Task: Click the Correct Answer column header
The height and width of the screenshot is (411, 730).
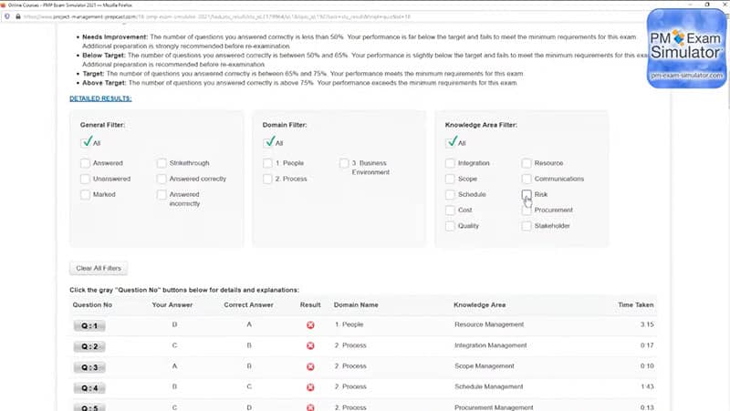Action: [x=248, y=305]
